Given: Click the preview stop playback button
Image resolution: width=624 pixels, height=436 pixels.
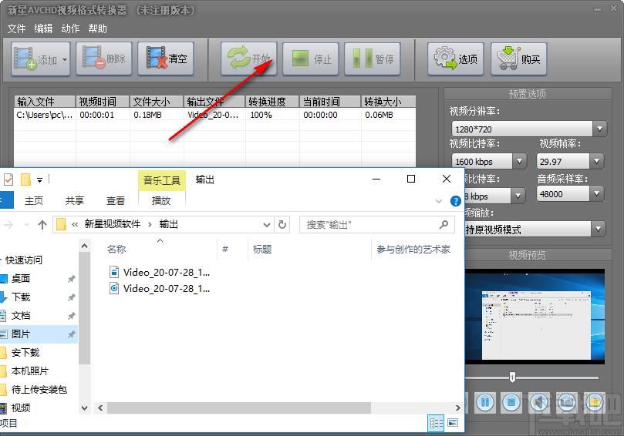Looking at the screenshot, I should pyautogui.click(x=511, y=402).
